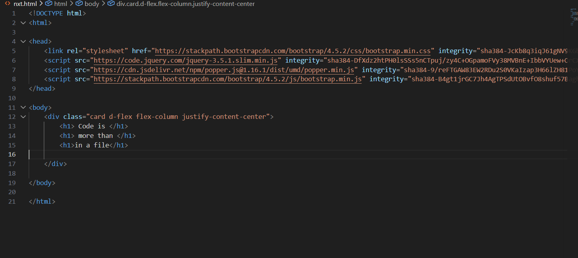Collapse the html tag fold on line 2
Image resolution: width=578 pixels, height=258 pixels.
coord(23,23)
